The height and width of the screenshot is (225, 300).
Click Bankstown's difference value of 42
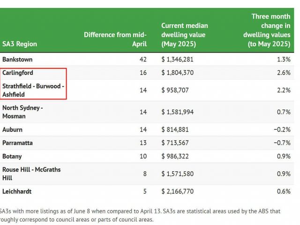(143, 60)
